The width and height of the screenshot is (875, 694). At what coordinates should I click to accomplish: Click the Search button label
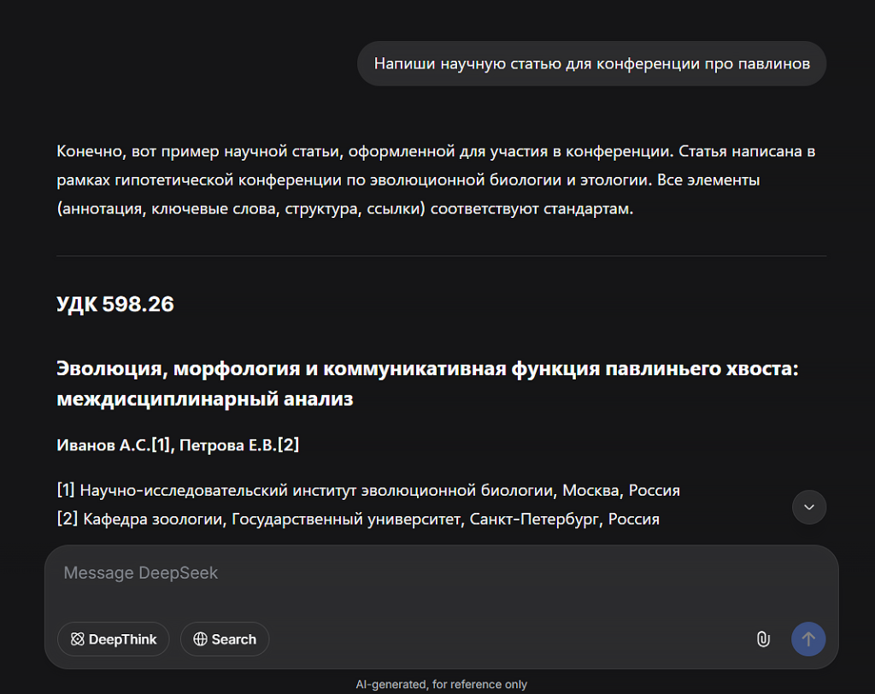[232, 638]
